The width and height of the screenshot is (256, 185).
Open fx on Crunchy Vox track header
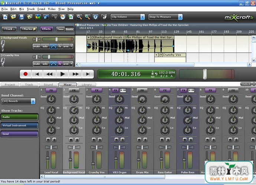point(60,64)
